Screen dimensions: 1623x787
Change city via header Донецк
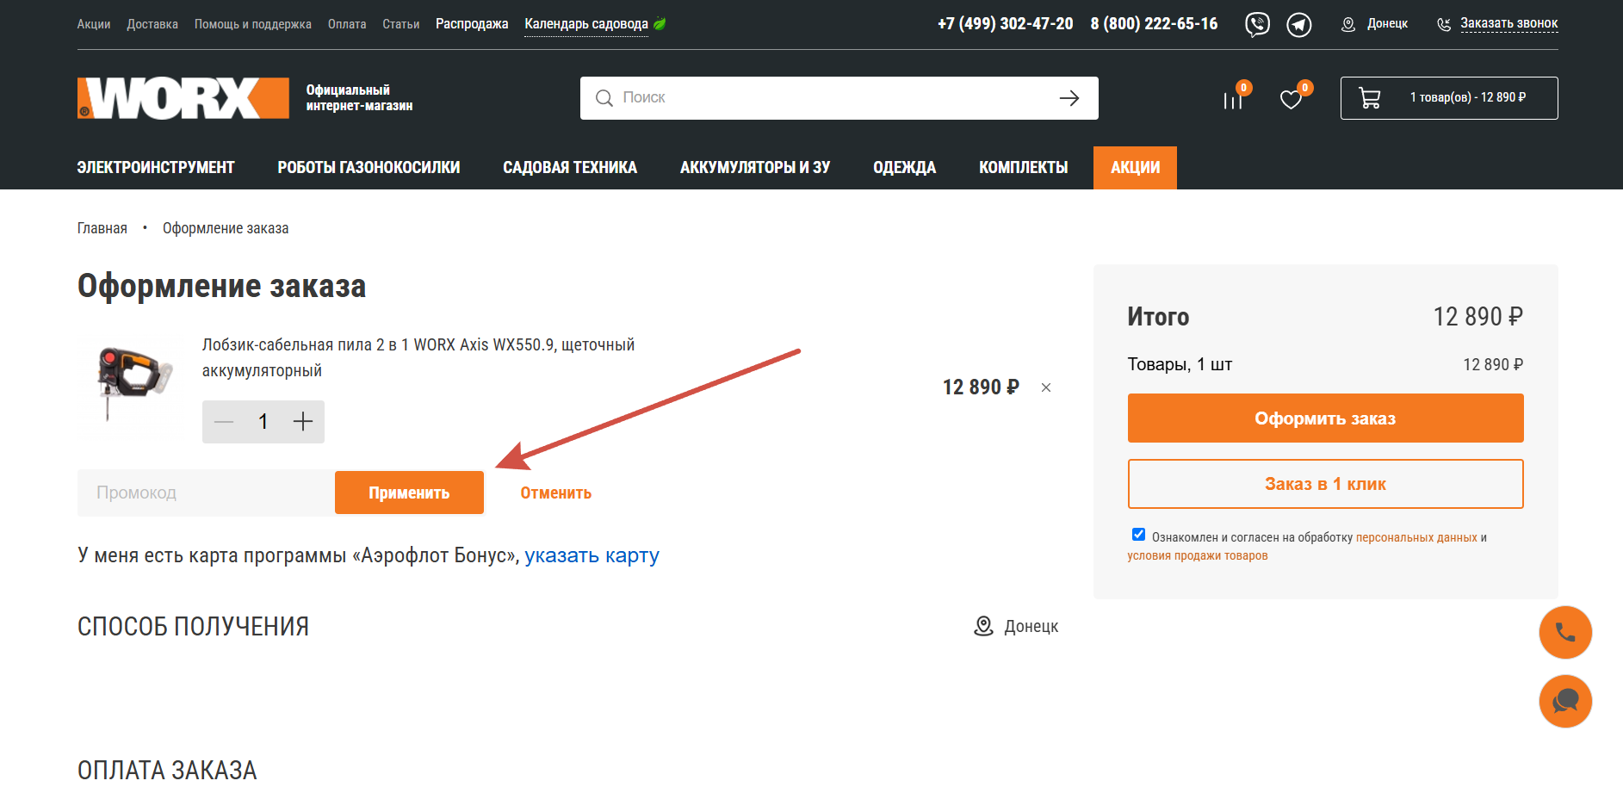click(x=1388, y=24)
